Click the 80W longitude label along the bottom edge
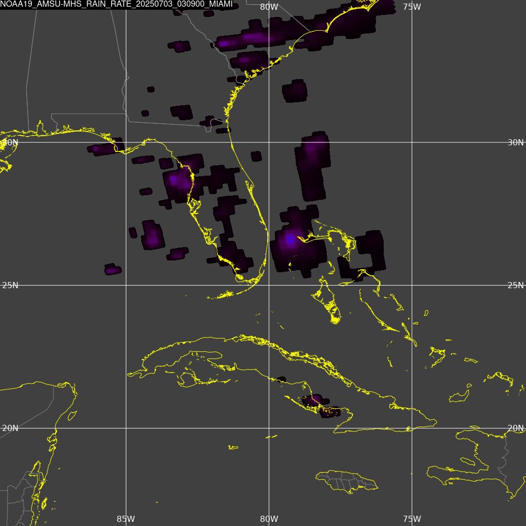Viewport: 526px width, 526px height. [269, 519]
